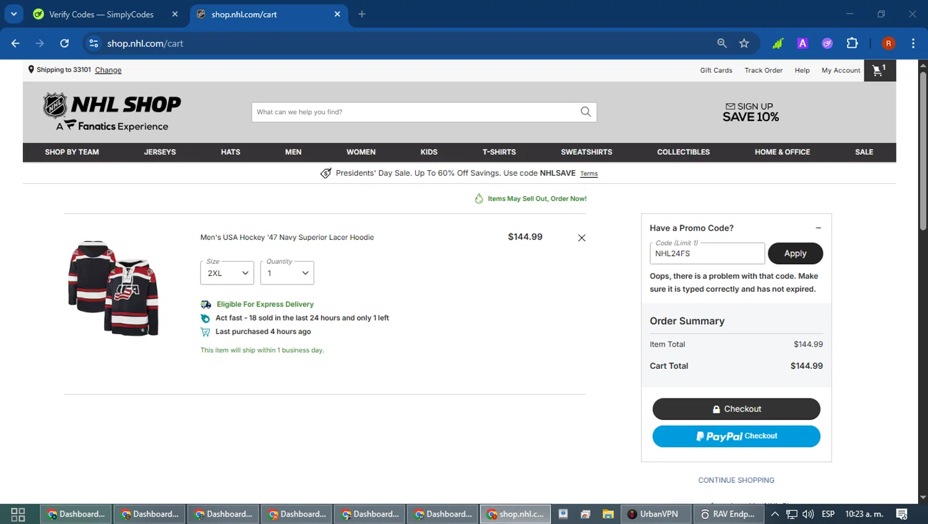
Task: Open the Hats menu
Action: [231, 152]
